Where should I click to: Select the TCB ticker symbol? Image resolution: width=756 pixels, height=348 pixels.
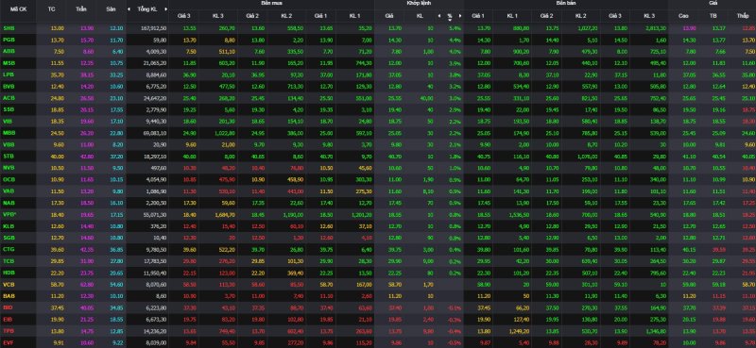click(x=9, y=260)
